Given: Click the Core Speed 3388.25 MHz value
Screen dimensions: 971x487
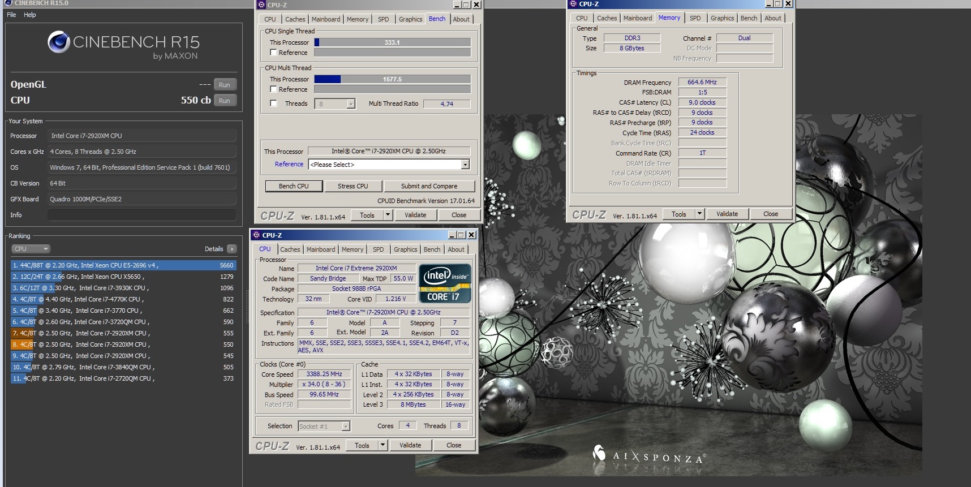Looking at the screenshot, I should pyautogui.click(x=324, y=374).
